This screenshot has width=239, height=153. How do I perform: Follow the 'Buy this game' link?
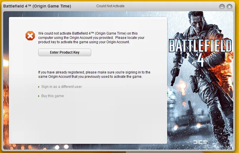coord(53,96)
